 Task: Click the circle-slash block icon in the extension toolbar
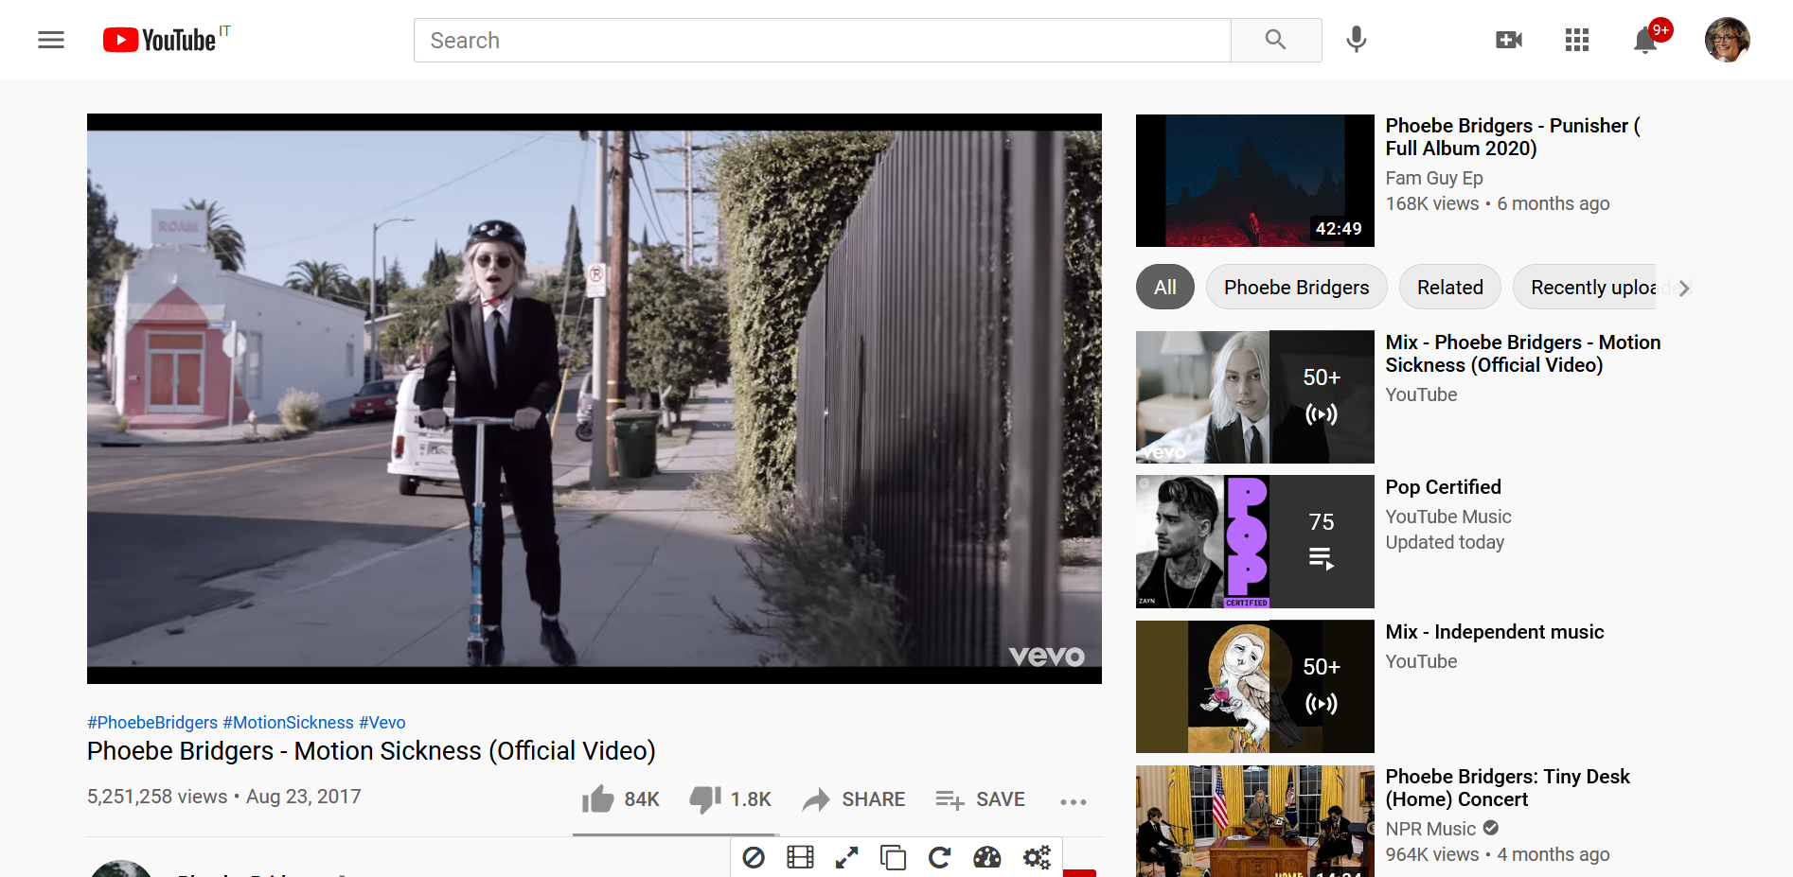pyautogui.click(x=754, y=857)
